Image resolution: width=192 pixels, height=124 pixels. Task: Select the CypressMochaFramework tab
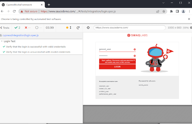22,5
